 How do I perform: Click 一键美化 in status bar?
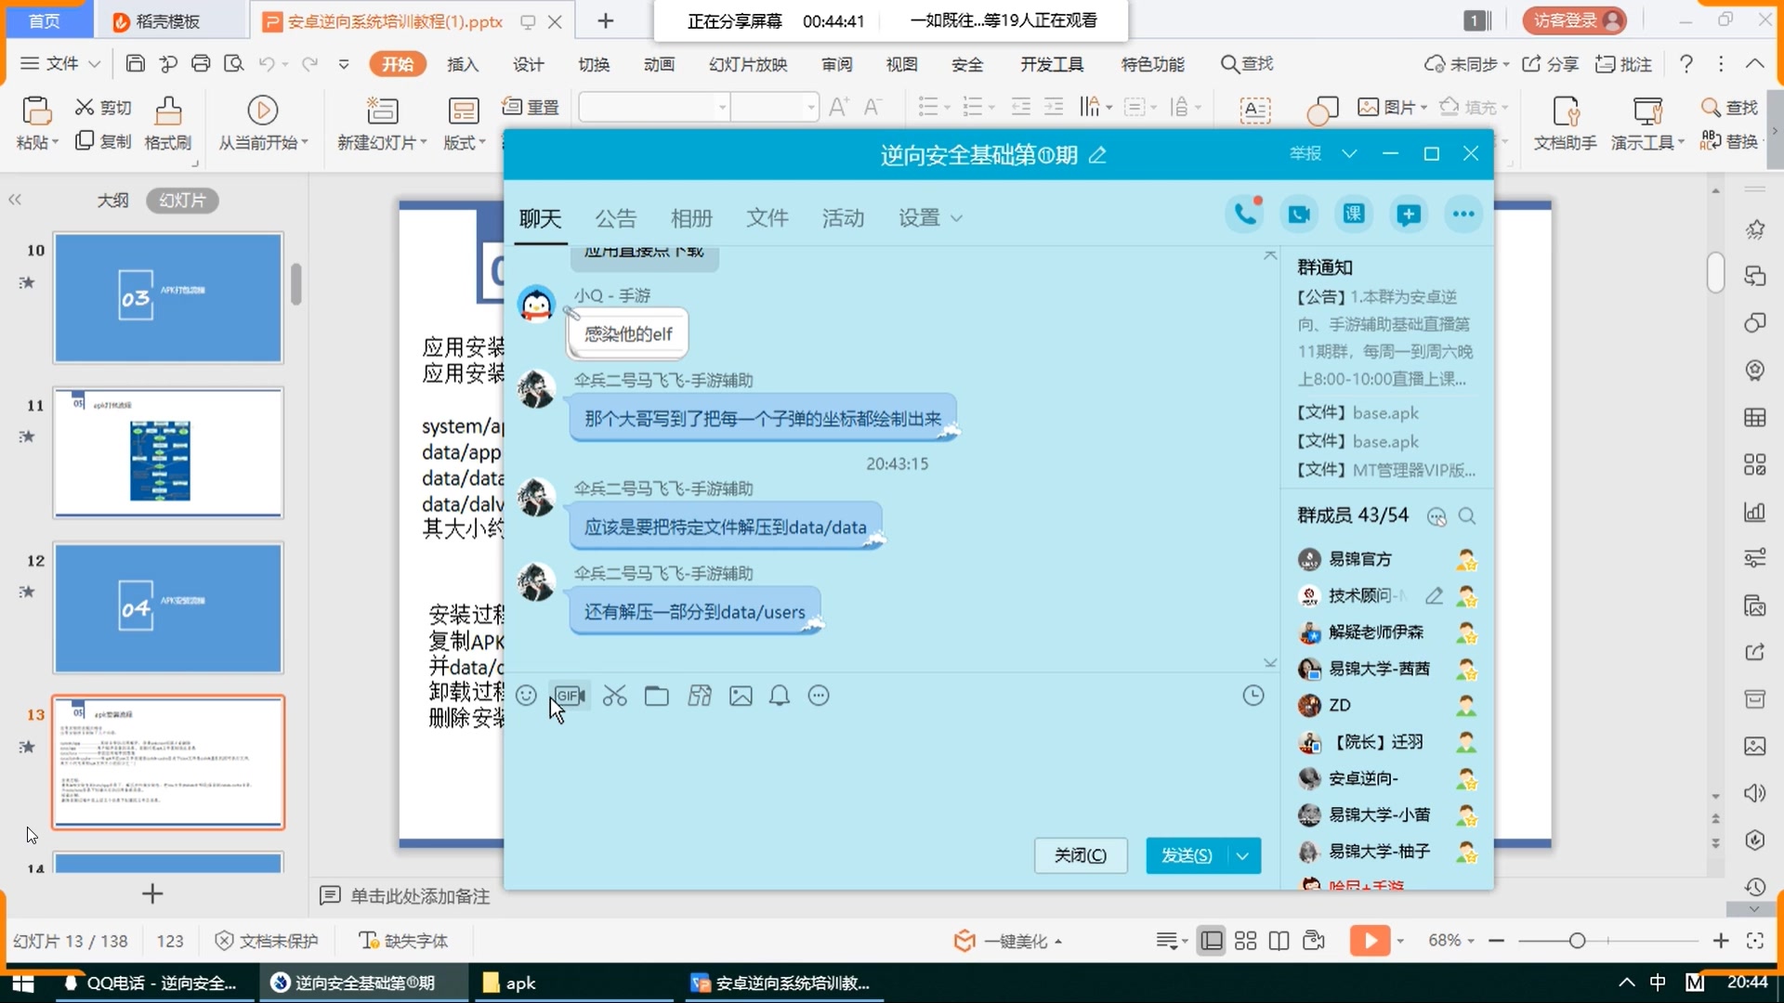coord(1007,941)
